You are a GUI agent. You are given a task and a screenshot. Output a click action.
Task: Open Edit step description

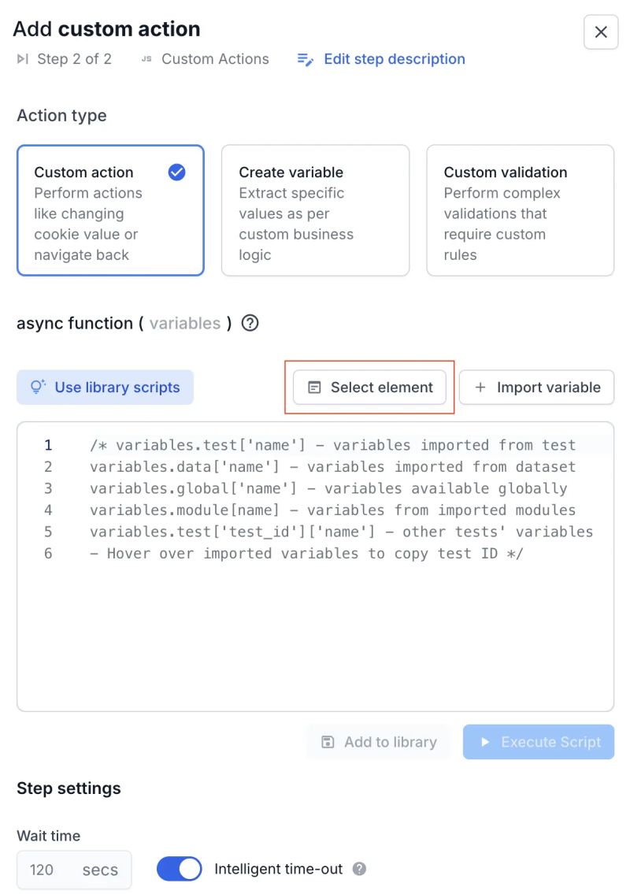pos(394,58)
